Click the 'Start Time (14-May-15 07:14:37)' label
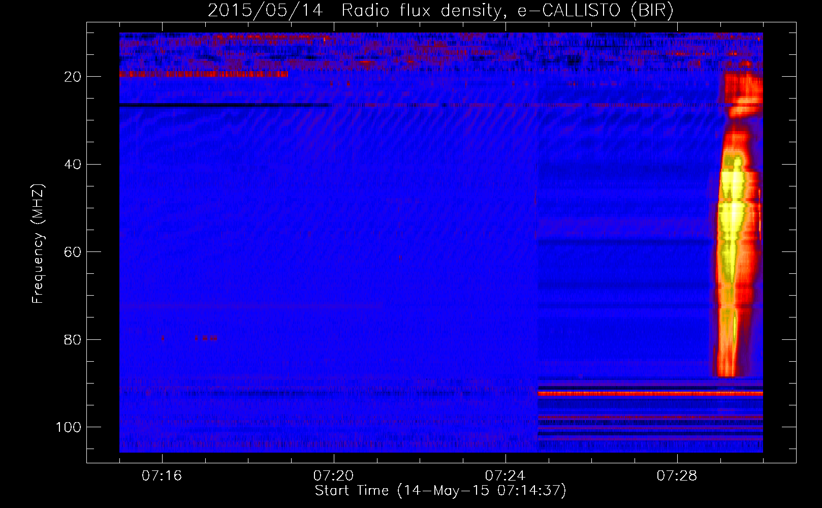This screenshot has height=508, width=822. 440,491
